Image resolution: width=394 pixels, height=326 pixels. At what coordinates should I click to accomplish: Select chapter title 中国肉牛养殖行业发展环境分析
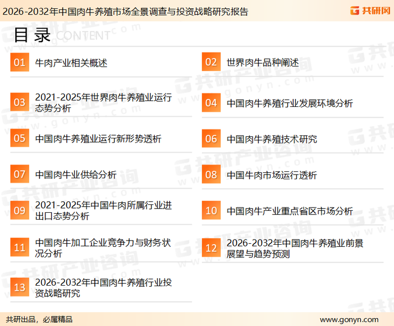click(290, 103)
